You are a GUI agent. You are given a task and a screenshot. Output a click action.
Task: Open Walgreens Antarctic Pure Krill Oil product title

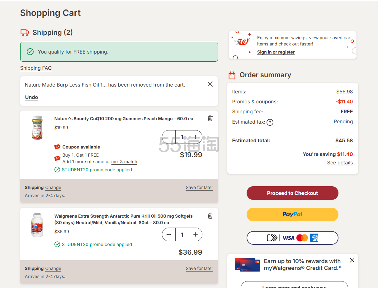(124, 219)
